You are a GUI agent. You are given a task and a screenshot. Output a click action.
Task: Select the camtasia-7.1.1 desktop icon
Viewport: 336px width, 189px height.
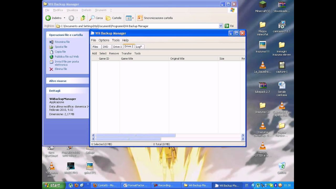click(x=282, y=27)
